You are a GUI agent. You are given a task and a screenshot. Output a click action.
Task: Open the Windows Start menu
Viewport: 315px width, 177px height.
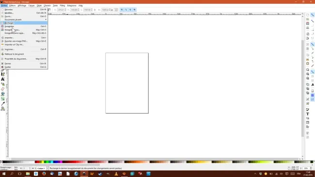point(3,174)
